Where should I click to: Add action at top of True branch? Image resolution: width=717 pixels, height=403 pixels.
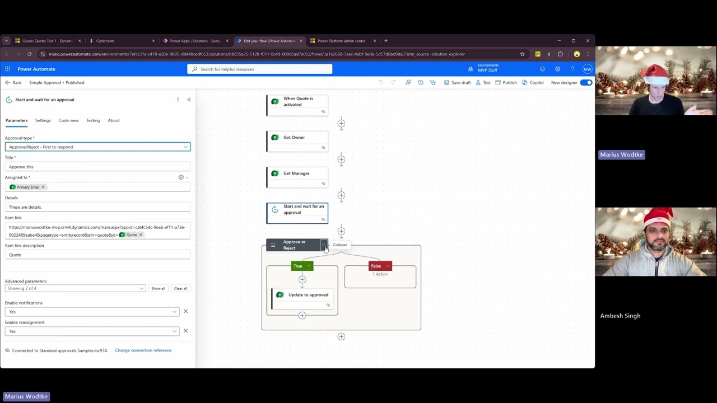coord(302,279)
